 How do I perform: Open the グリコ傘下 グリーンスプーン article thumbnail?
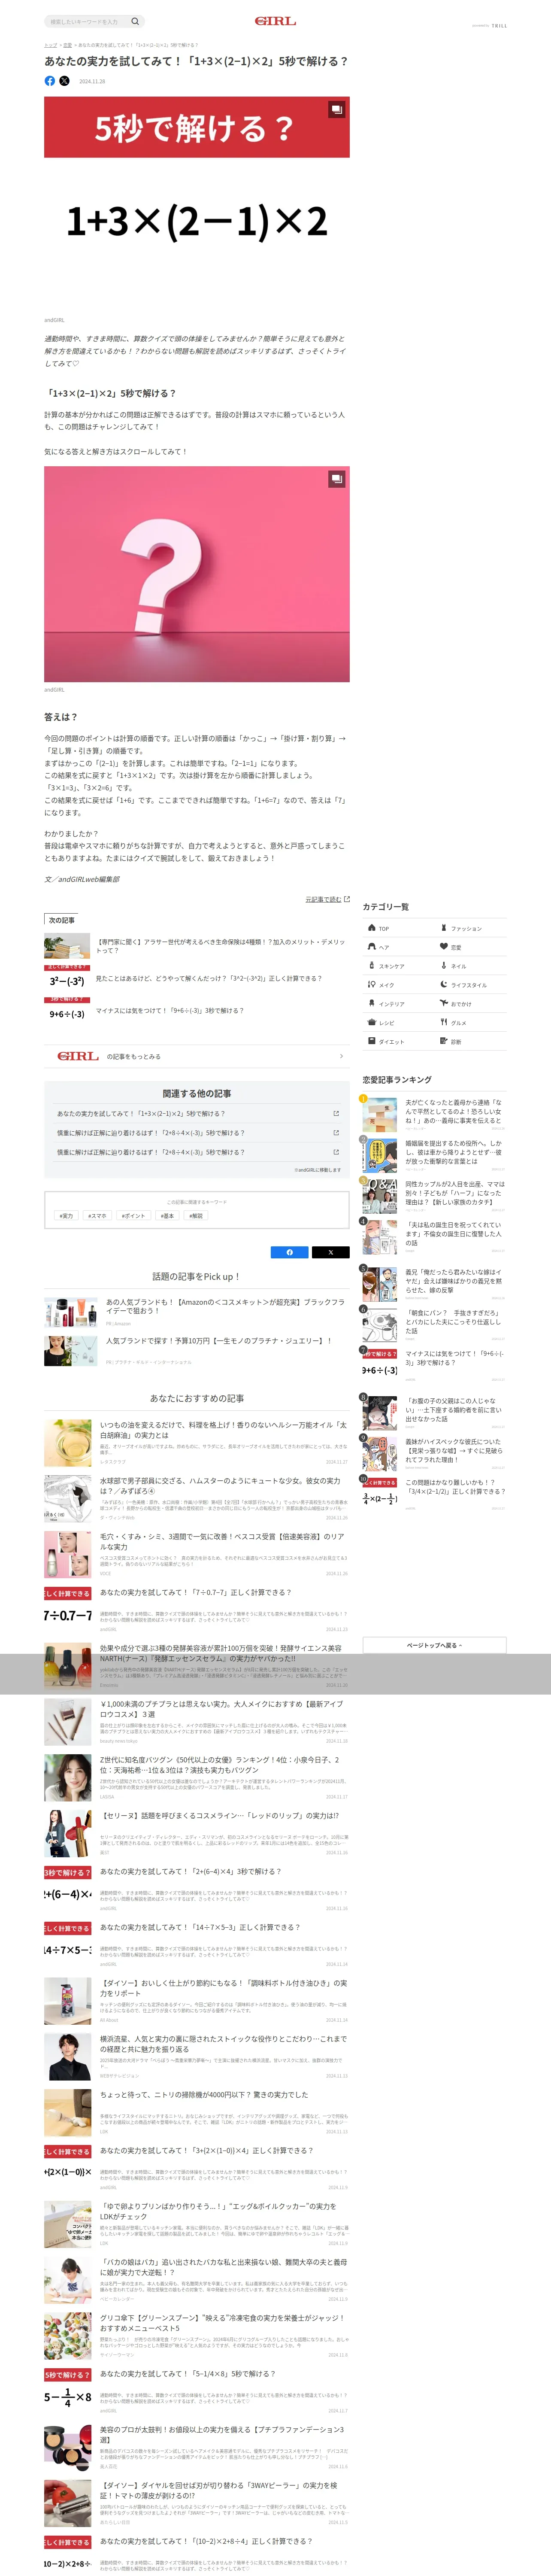pos(68,2336)
